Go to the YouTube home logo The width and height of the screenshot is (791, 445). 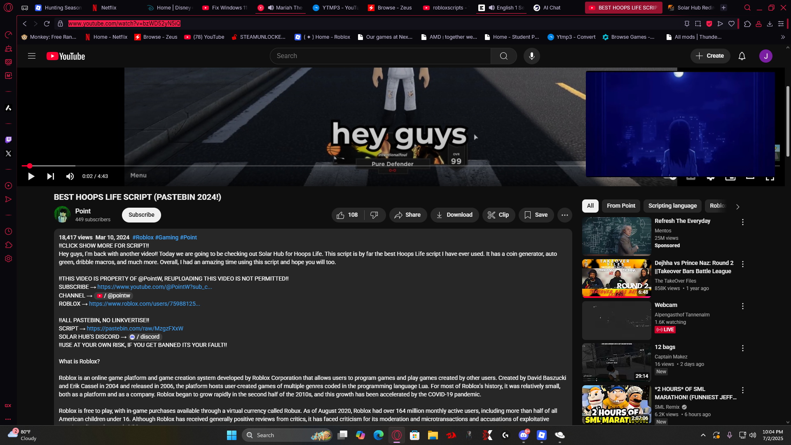(x=66, y=56)
